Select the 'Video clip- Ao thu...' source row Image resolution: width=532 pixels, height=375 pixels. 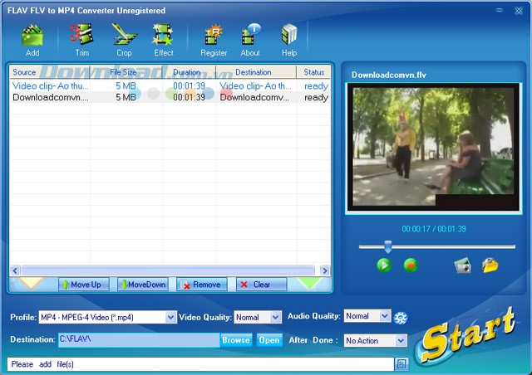50,85
